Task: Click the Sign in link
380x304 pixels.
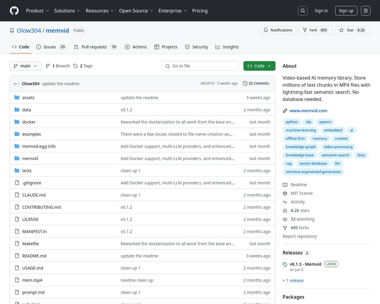Action: [x=321, y=11]
